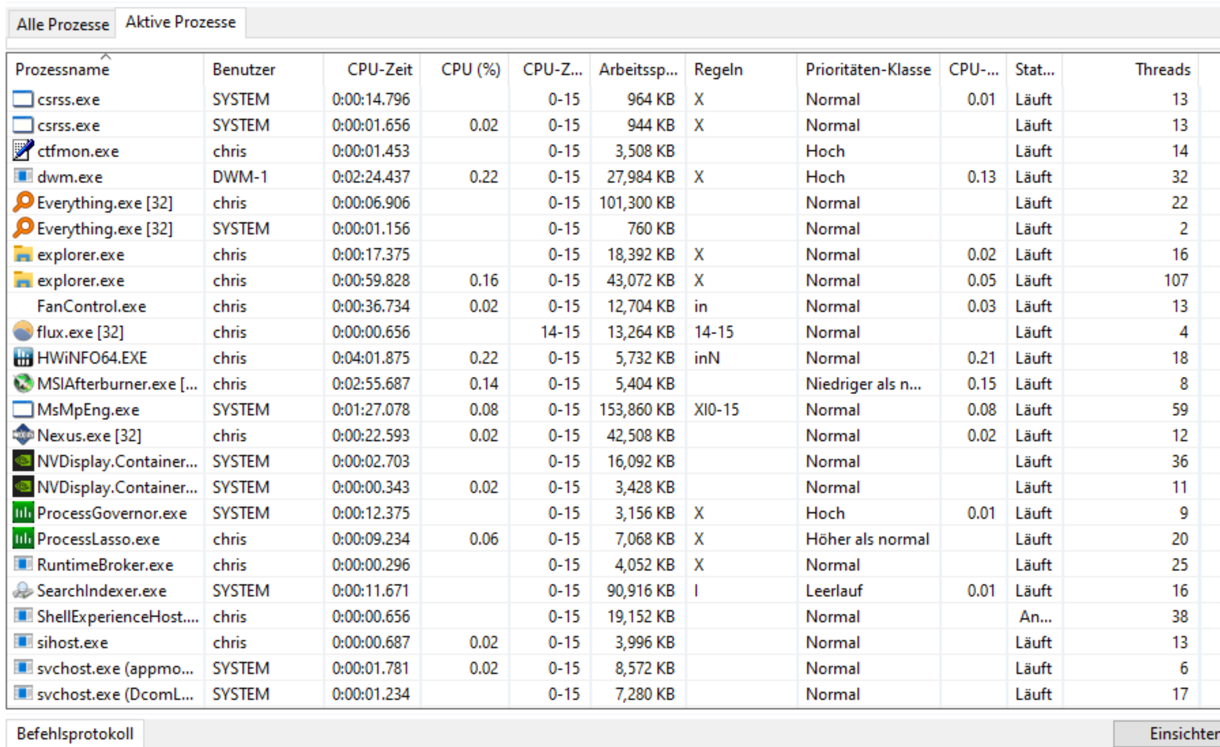Image resolution: width=1220 pixels, height=747 pixels.
Task: Open the Befehlsprotokoll tab at bottom
Action: click(75, 733)
